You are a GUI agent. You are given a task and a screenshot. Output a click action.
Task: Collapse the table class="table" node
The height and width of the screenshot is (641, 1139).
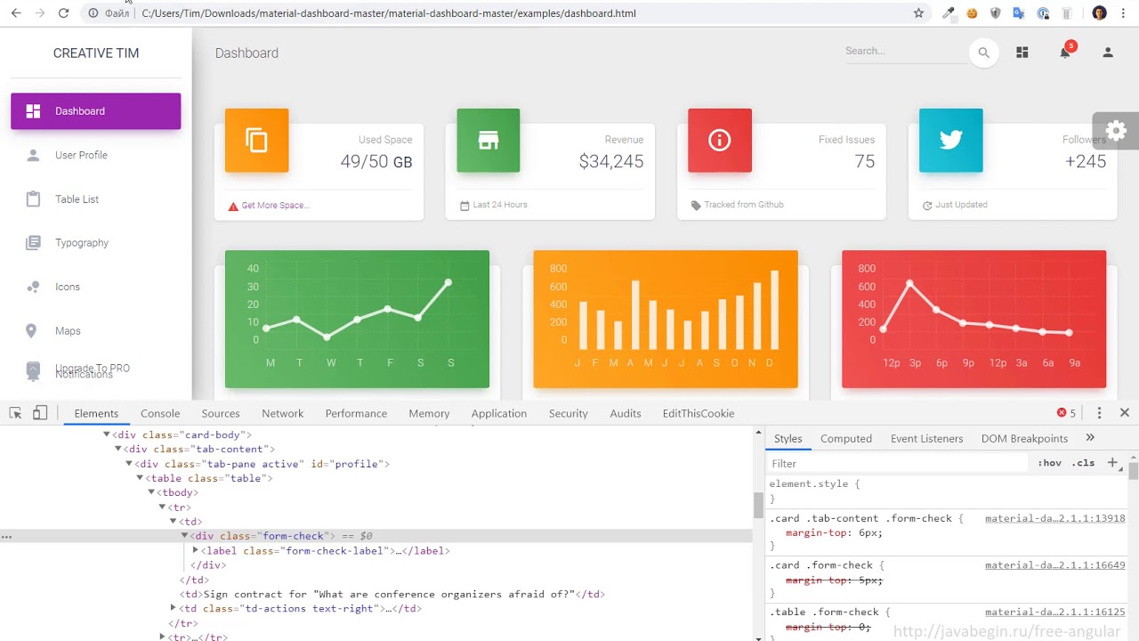coord(140,478)
